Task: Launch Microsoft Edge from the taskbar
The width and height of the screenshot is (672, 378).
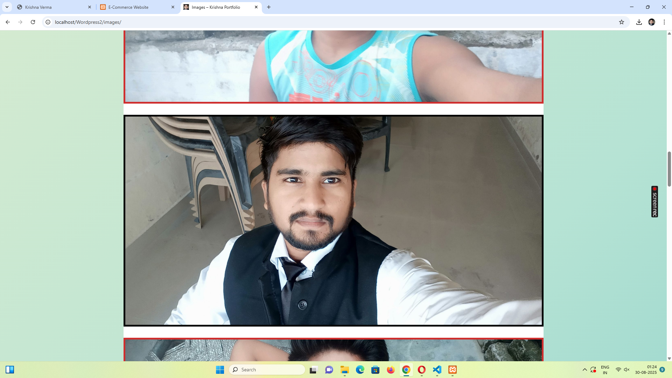Action: tap(360, 370)
